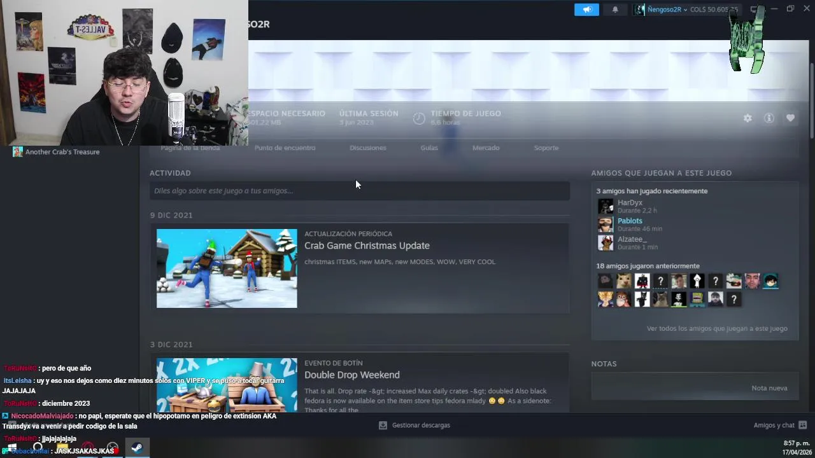Click the downloads manager icon

383,425
